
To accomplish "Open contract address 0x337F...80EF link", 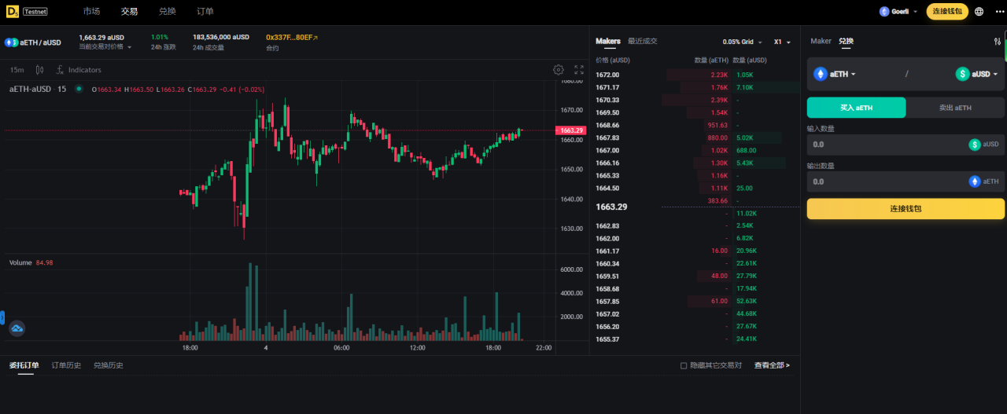I will [x=291, y=37].
